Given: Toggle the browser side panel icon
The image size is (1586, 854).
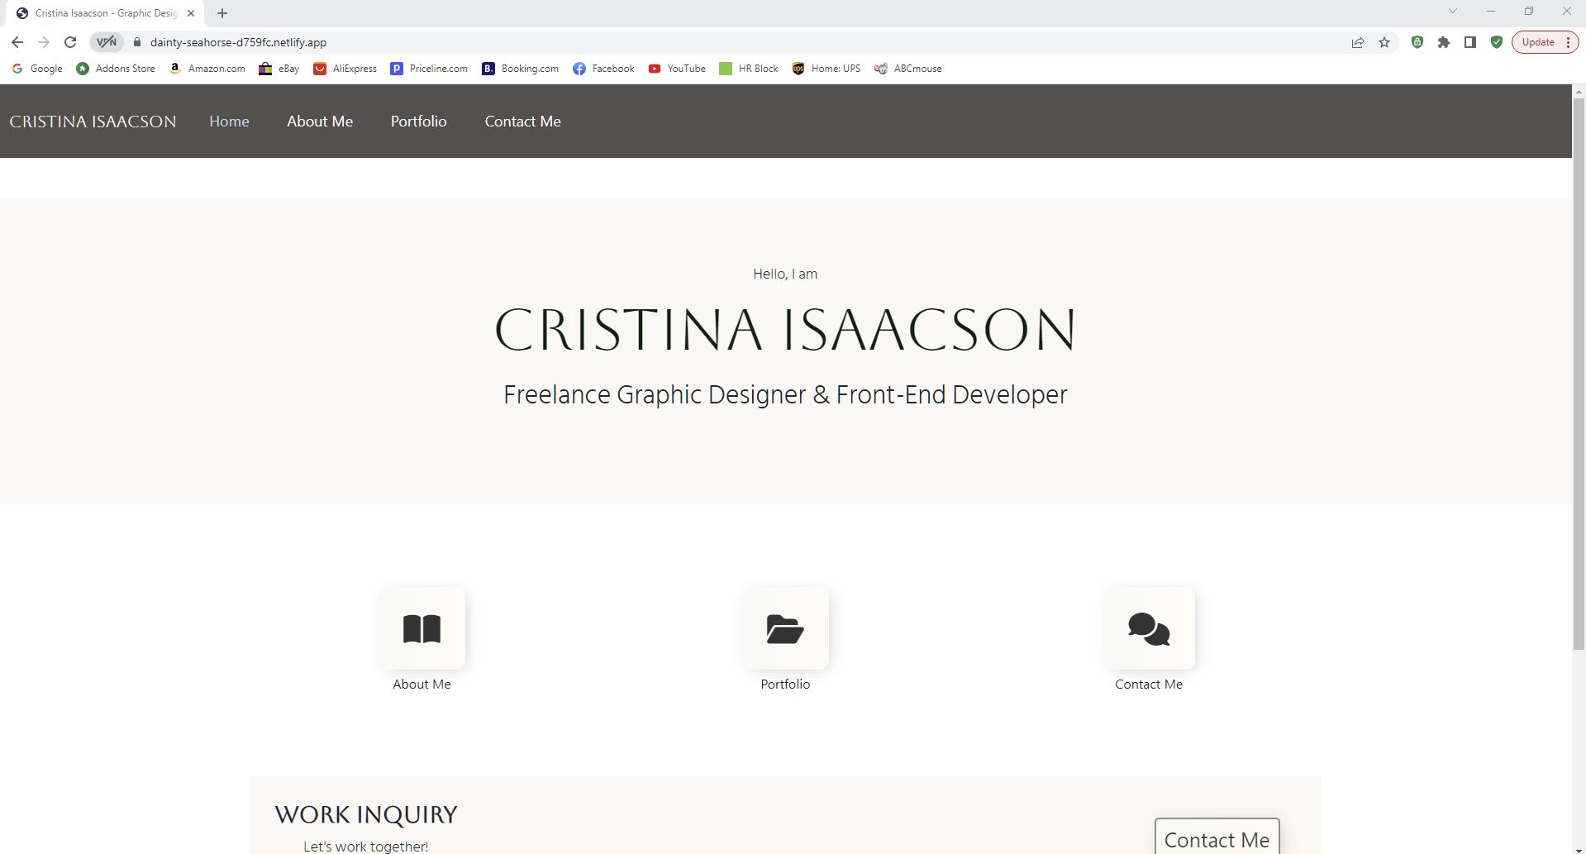Looking at the screenshot, I should [1470, 42].
